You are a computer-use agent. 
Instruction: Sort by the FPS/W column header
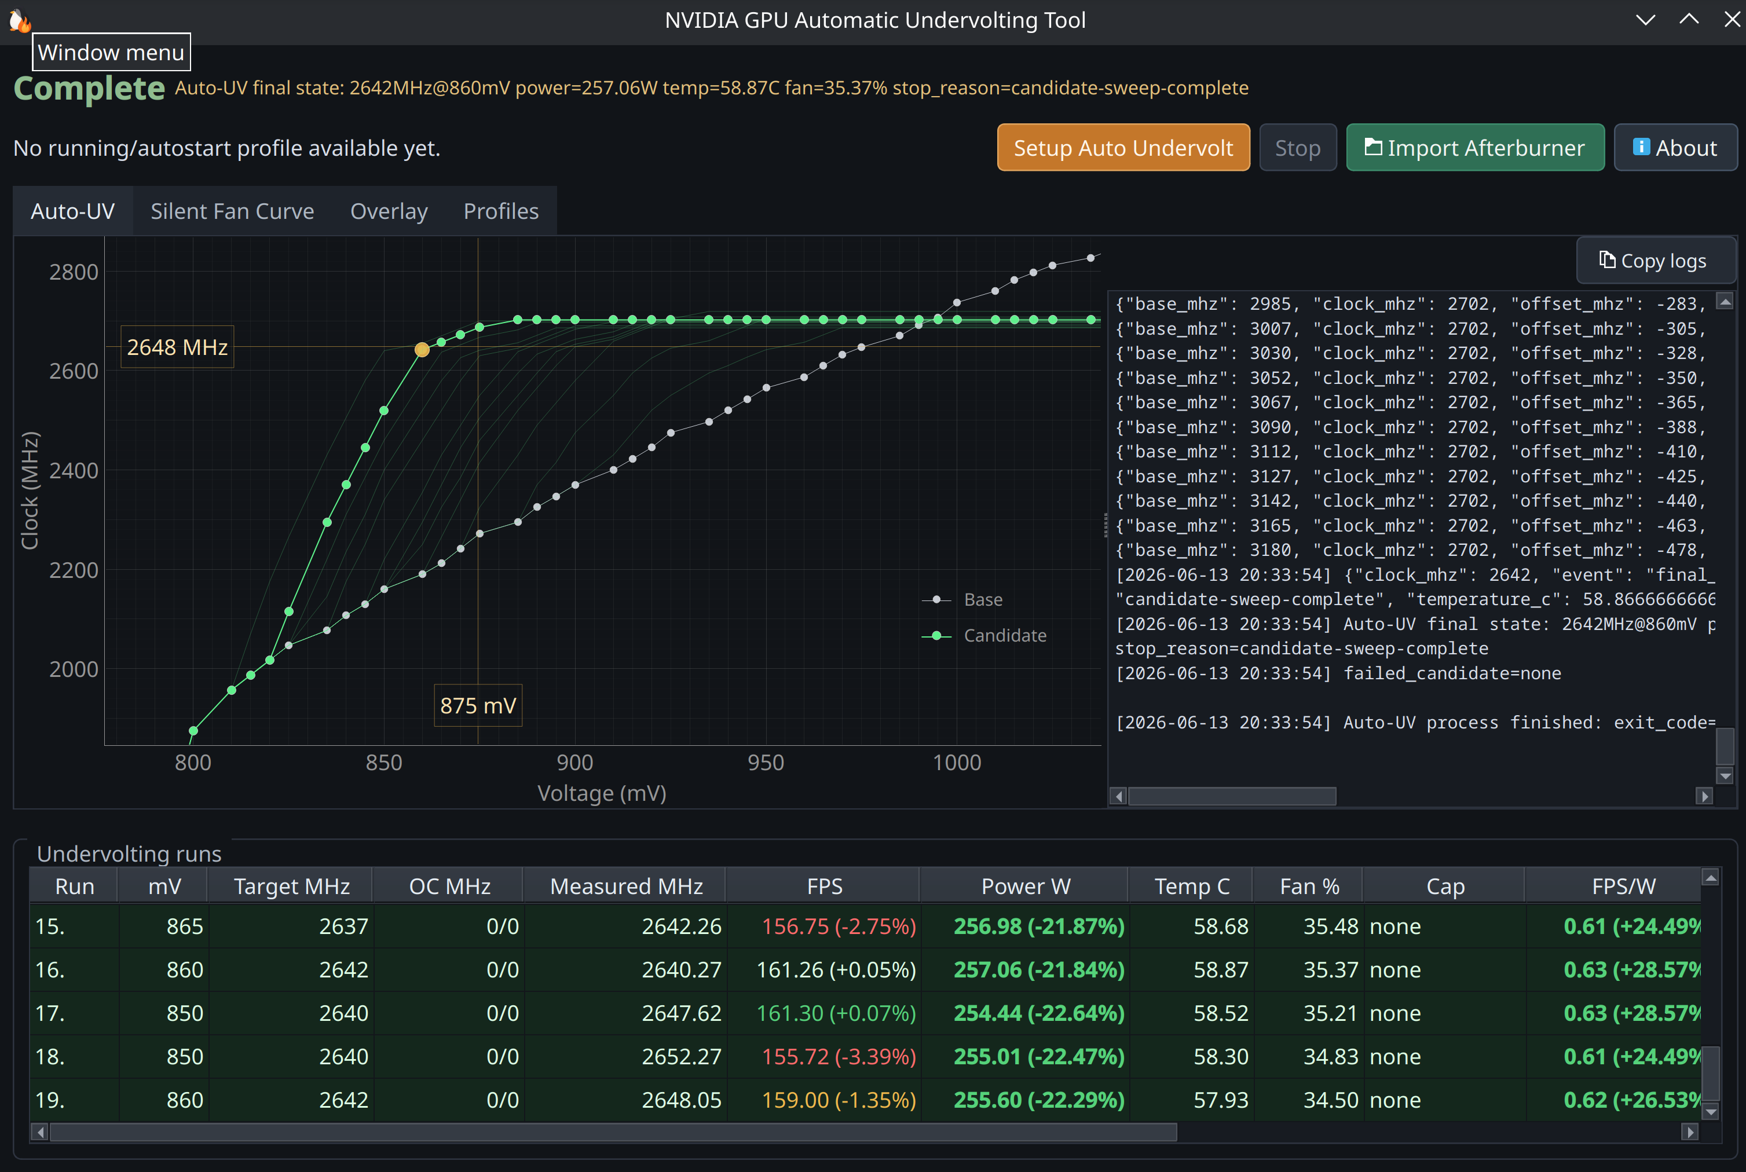1615,887
